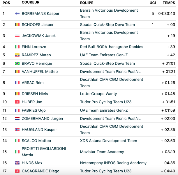
Task: Open Development Team Picnic PostNL in ZOMERMAAND row
Action: click(x=110, y=118)
